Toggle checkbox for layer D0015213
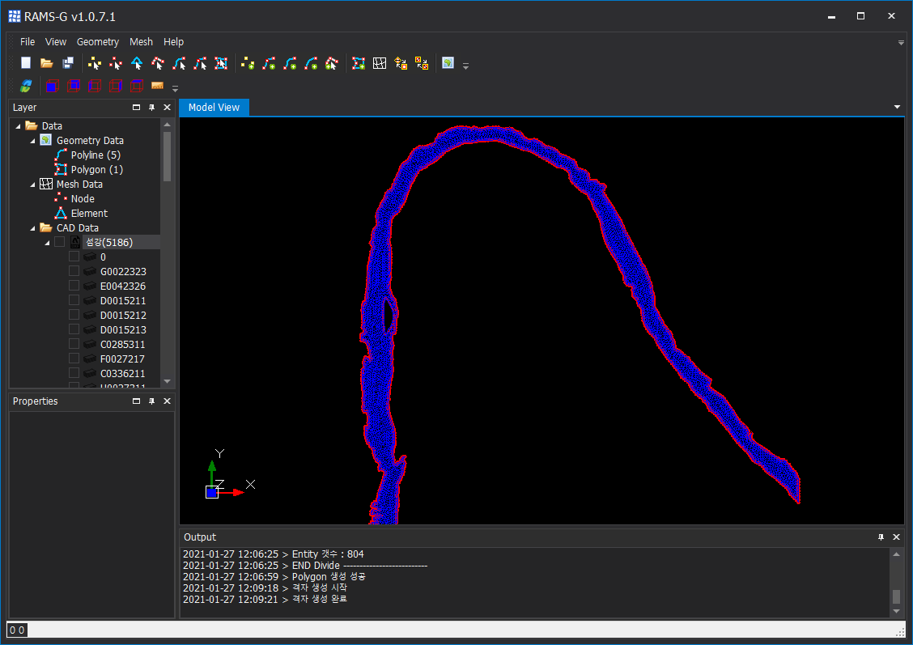Image resolution: width=913 pixels, height=645 pixels. pos(74,329)
